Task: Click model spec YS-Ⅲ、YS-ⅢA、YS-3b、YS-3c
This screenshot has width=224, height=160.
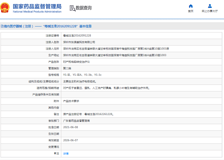Action: pos(82,75)
